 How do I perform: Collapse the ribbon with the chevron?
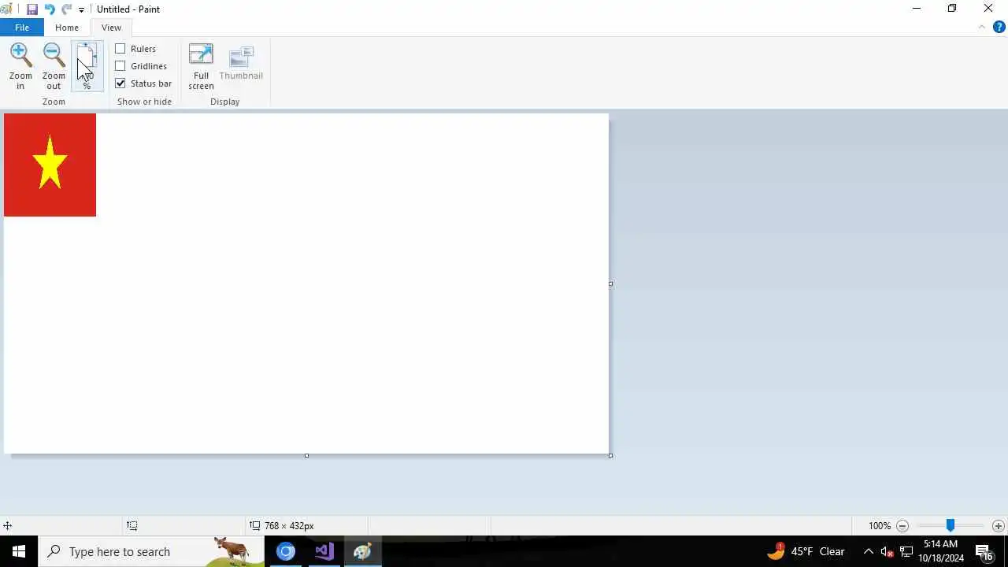pyautogui.click(x=981, y=28)
